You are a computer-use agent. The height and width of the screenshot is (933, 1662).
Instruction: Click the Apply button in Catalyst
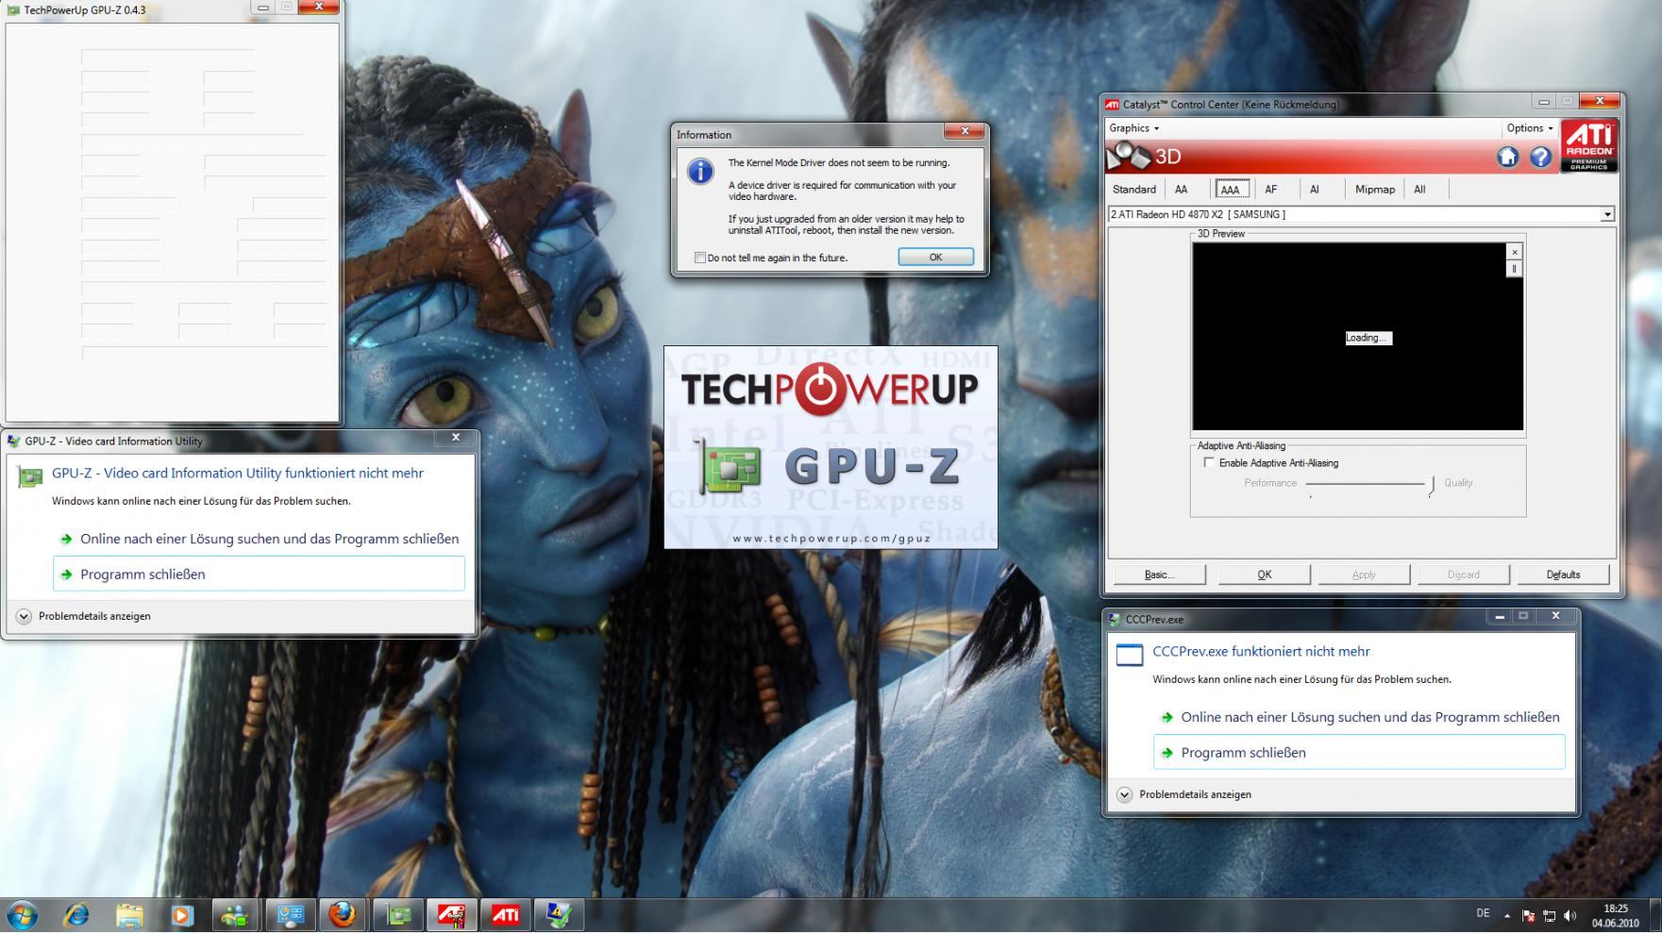pos(1364,575)
